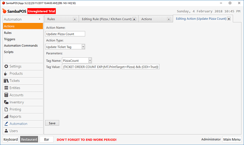
Task: Click the Settings gear icon in sidebar
Action: (x=6, y=66)
